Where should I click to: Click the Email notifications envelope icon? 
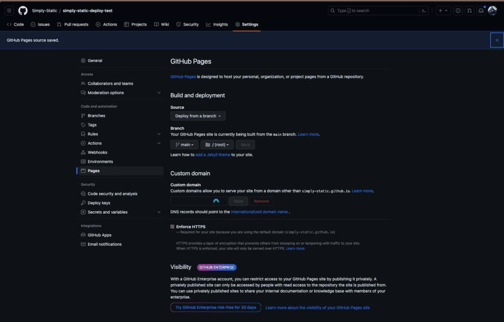coord(83,244)
